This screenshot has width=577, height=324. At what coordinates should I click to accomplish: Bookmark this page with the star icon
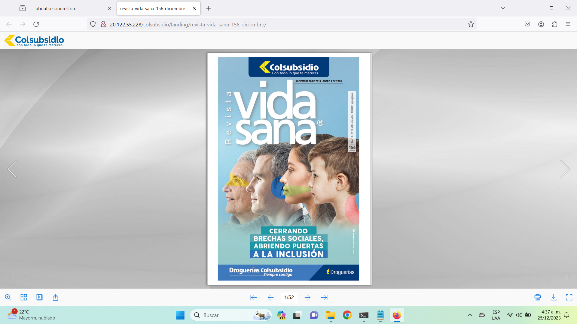tap(471, 24)
